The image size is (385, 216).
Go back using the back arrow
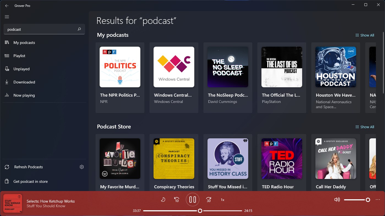tap(7, 5)
